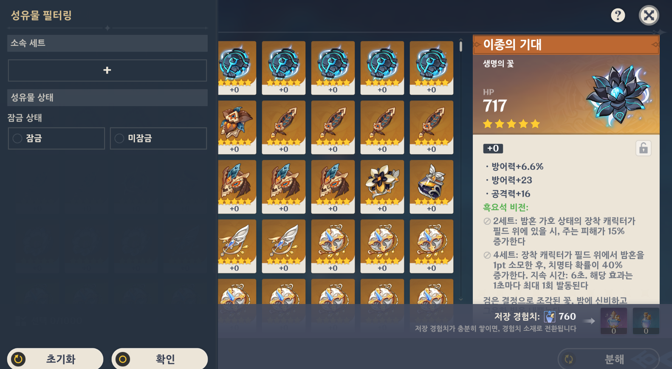The height and width of the screenshot is (369, 672).
Task: Confirm filter with 확인 button
Action: point(160,359)
